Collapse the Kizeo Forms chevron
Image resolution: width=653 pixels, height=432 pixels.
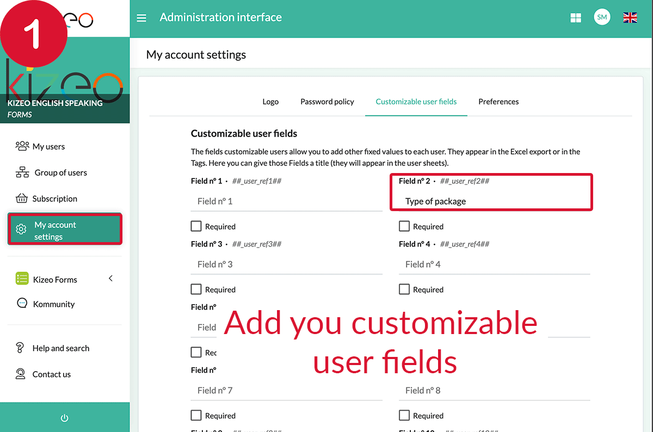(111, 279)
